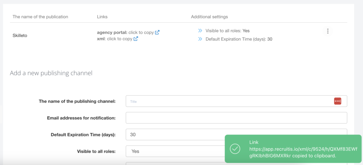Click the Additional settings column header
Screen dimensions: 363x165
pyautogui.click(x=209, y=17)
